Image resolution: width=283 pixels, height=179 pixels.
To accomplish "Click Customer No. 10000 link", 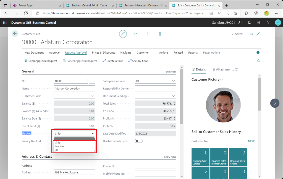I will [251, 141].
